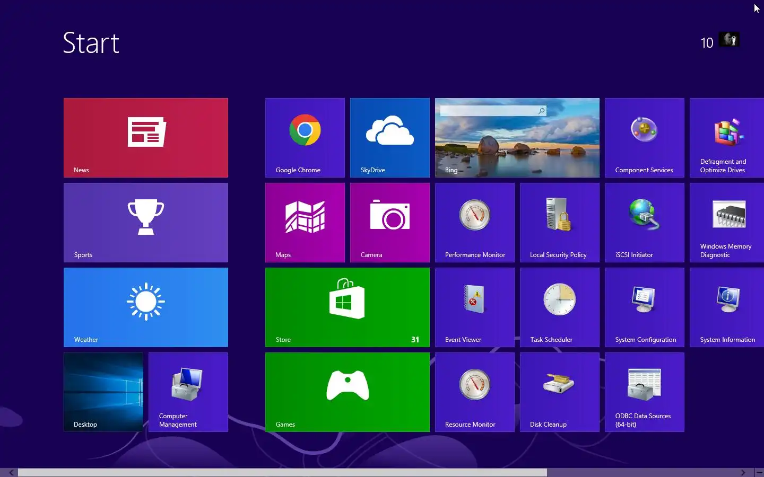The height and width of the screenshot is (477, 764).
Task: Launch Resource Monitor
Action: [475, 392]
